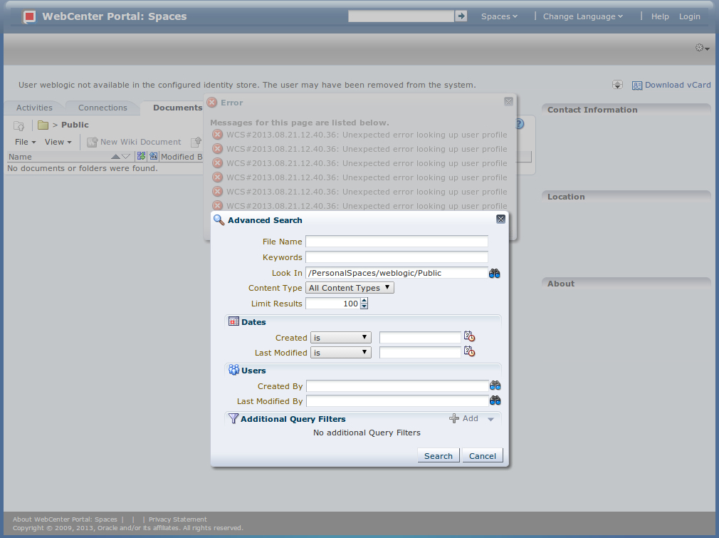Click the search arrow icon in header
The width and height of the screenshot is (719, 538).
click(461, 16)
